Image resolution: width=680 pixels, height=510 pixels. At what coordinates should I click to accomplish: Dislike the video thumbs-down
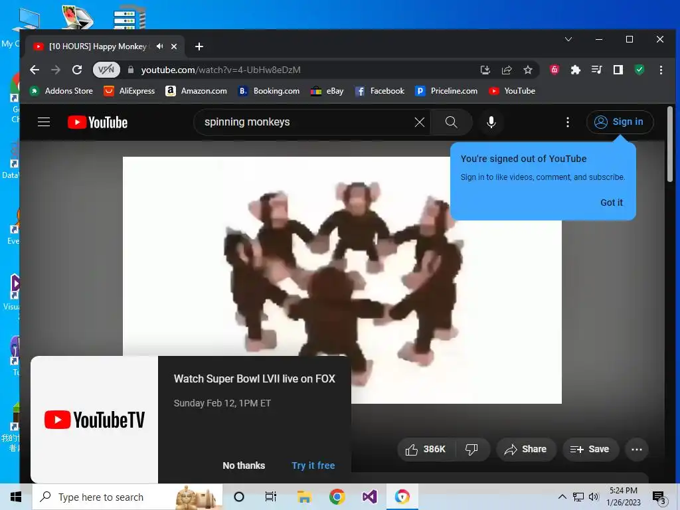(472, 450)
